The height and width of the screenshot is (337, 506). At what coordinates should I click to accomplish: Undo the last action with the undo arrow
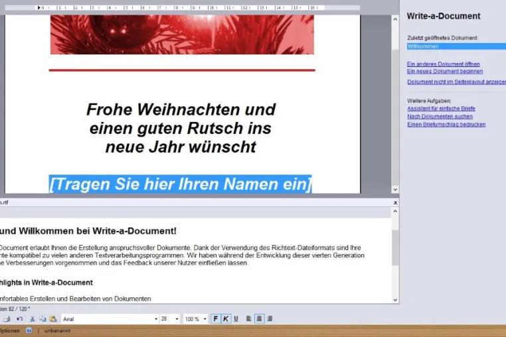(x=19, y=319)
